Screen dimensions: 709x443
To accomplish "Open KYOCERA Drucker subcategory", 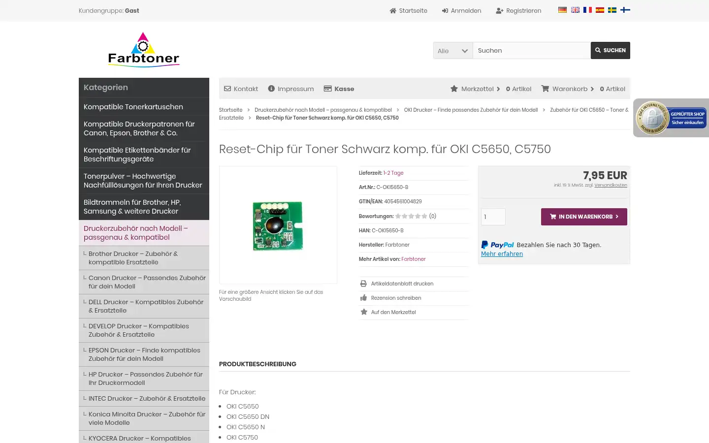I will tap(144, 438).
